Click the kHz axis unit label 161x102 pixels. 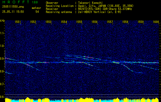(2, 21)
